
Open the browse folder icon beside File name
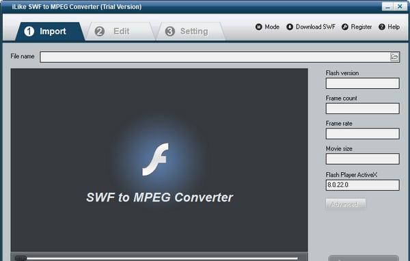394,57
